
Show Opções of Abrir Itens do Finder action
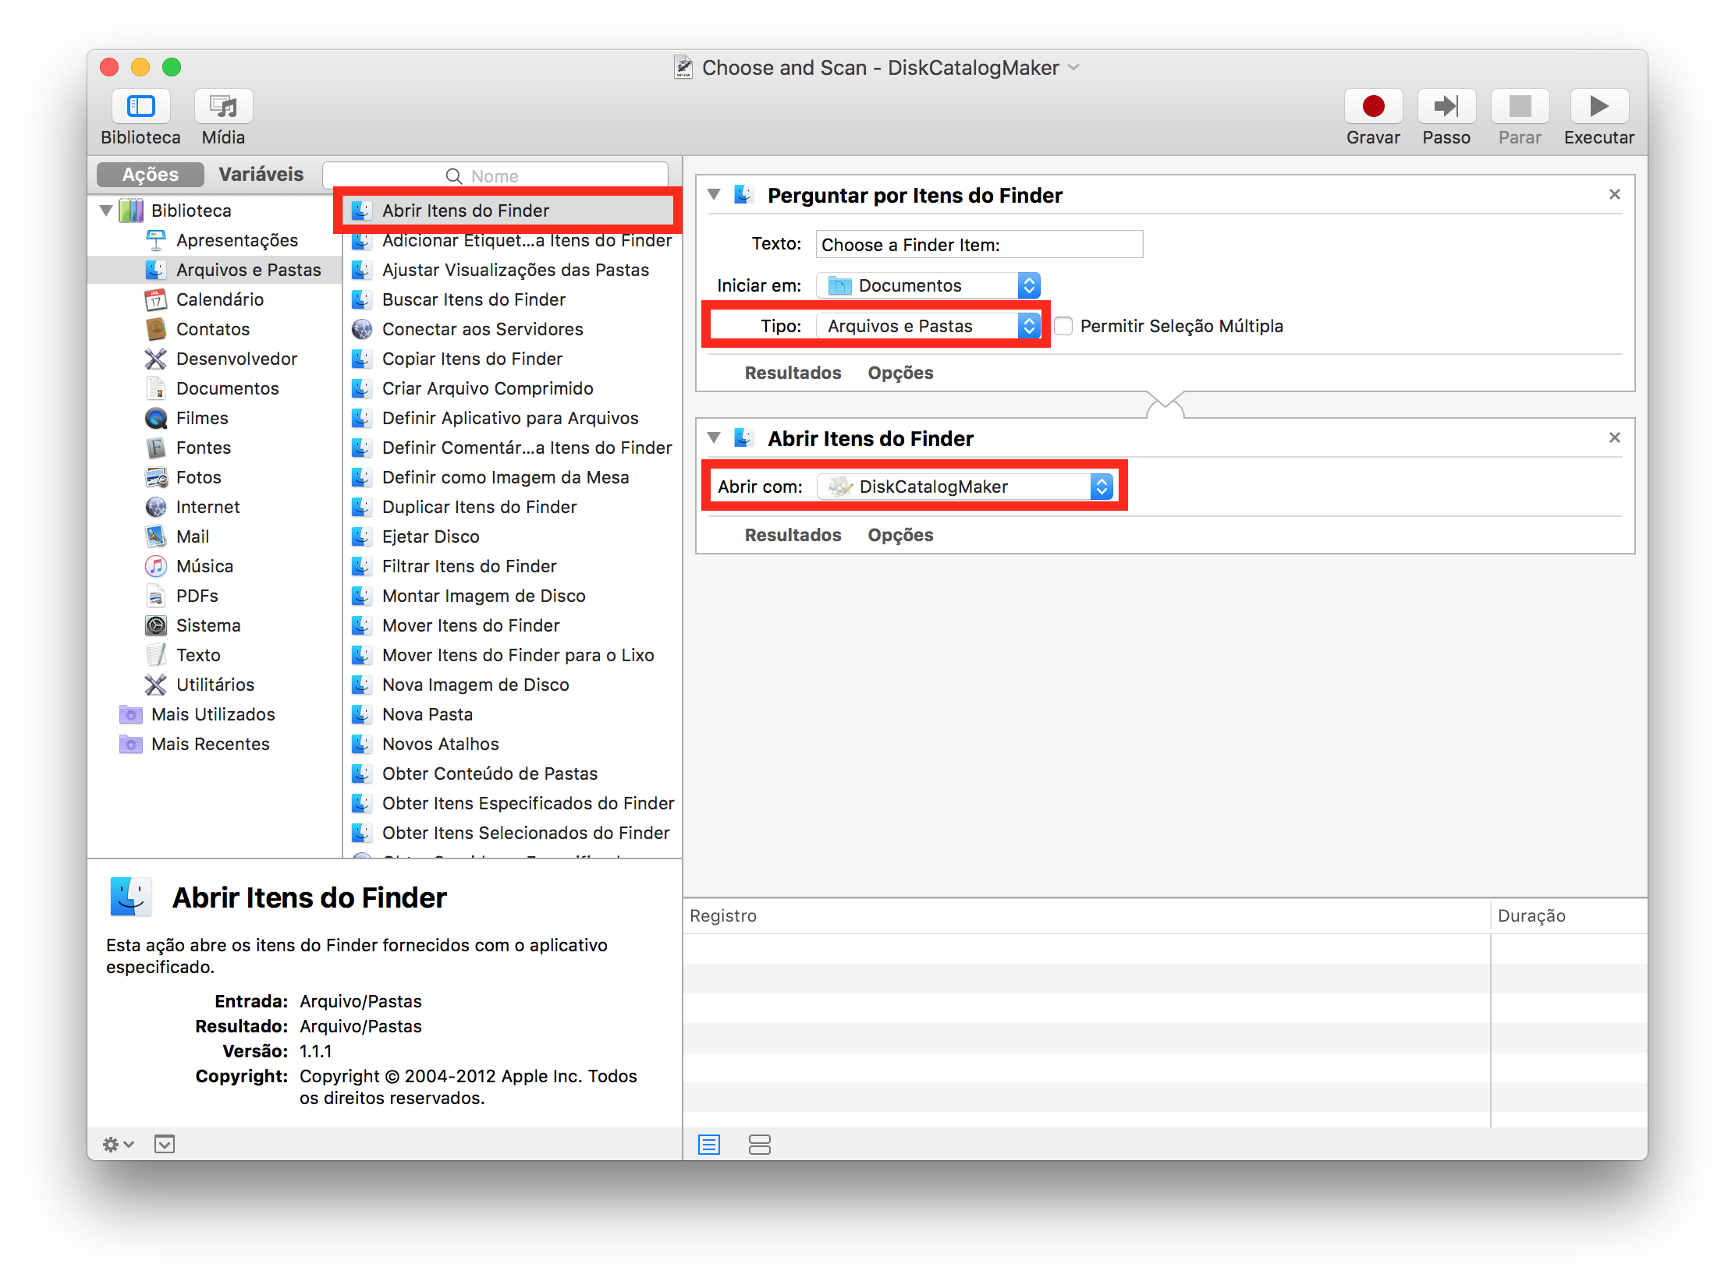tap(900, 535)
